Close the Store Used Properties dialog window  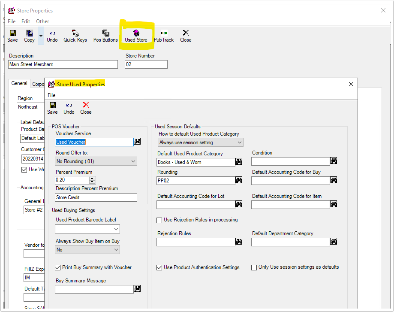click(x=351, y=84)
